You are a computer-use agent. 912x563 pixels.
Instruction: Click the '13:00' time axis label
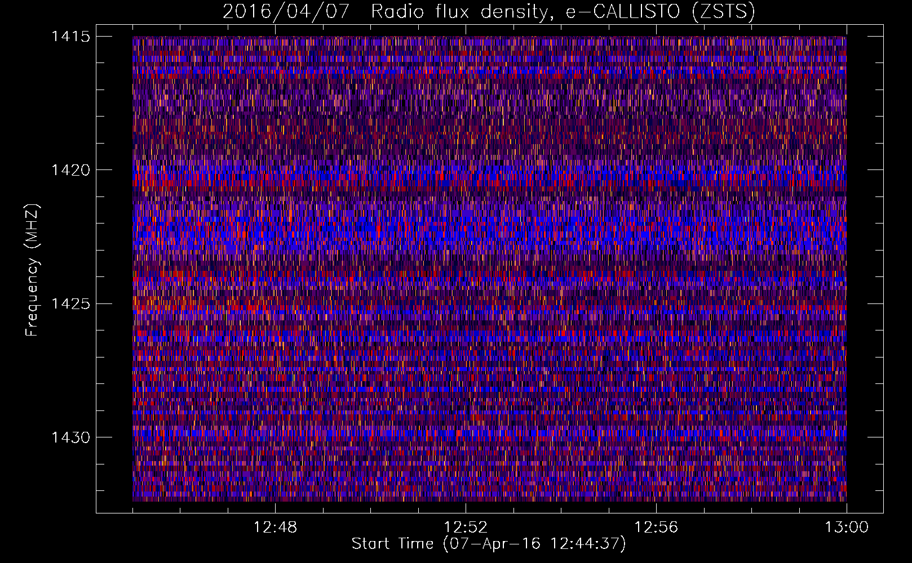tap(847, 528)
